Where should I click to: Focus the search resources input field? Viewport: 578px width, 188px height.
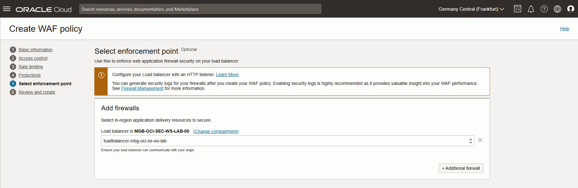(x=200, y=9)
